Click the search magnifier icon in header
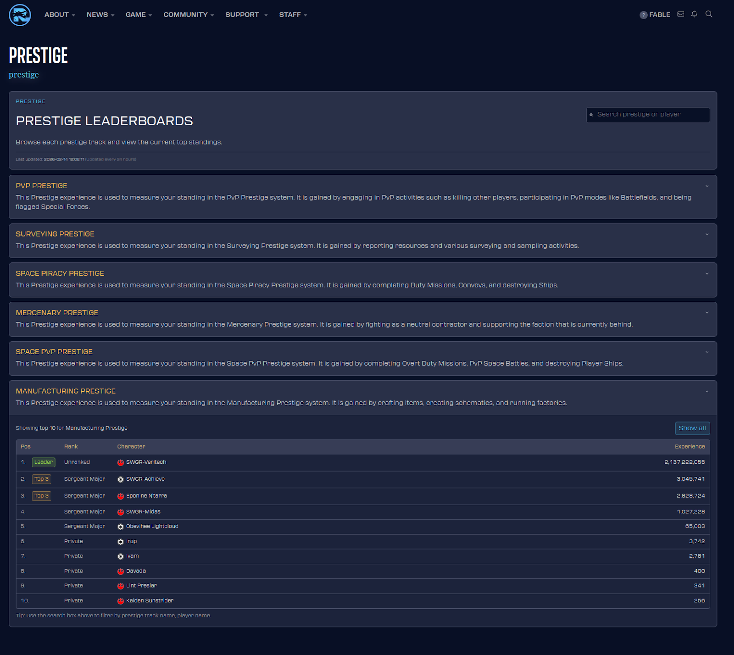The image size is (734, 655). pyautogui.click(x=709, y=14)
